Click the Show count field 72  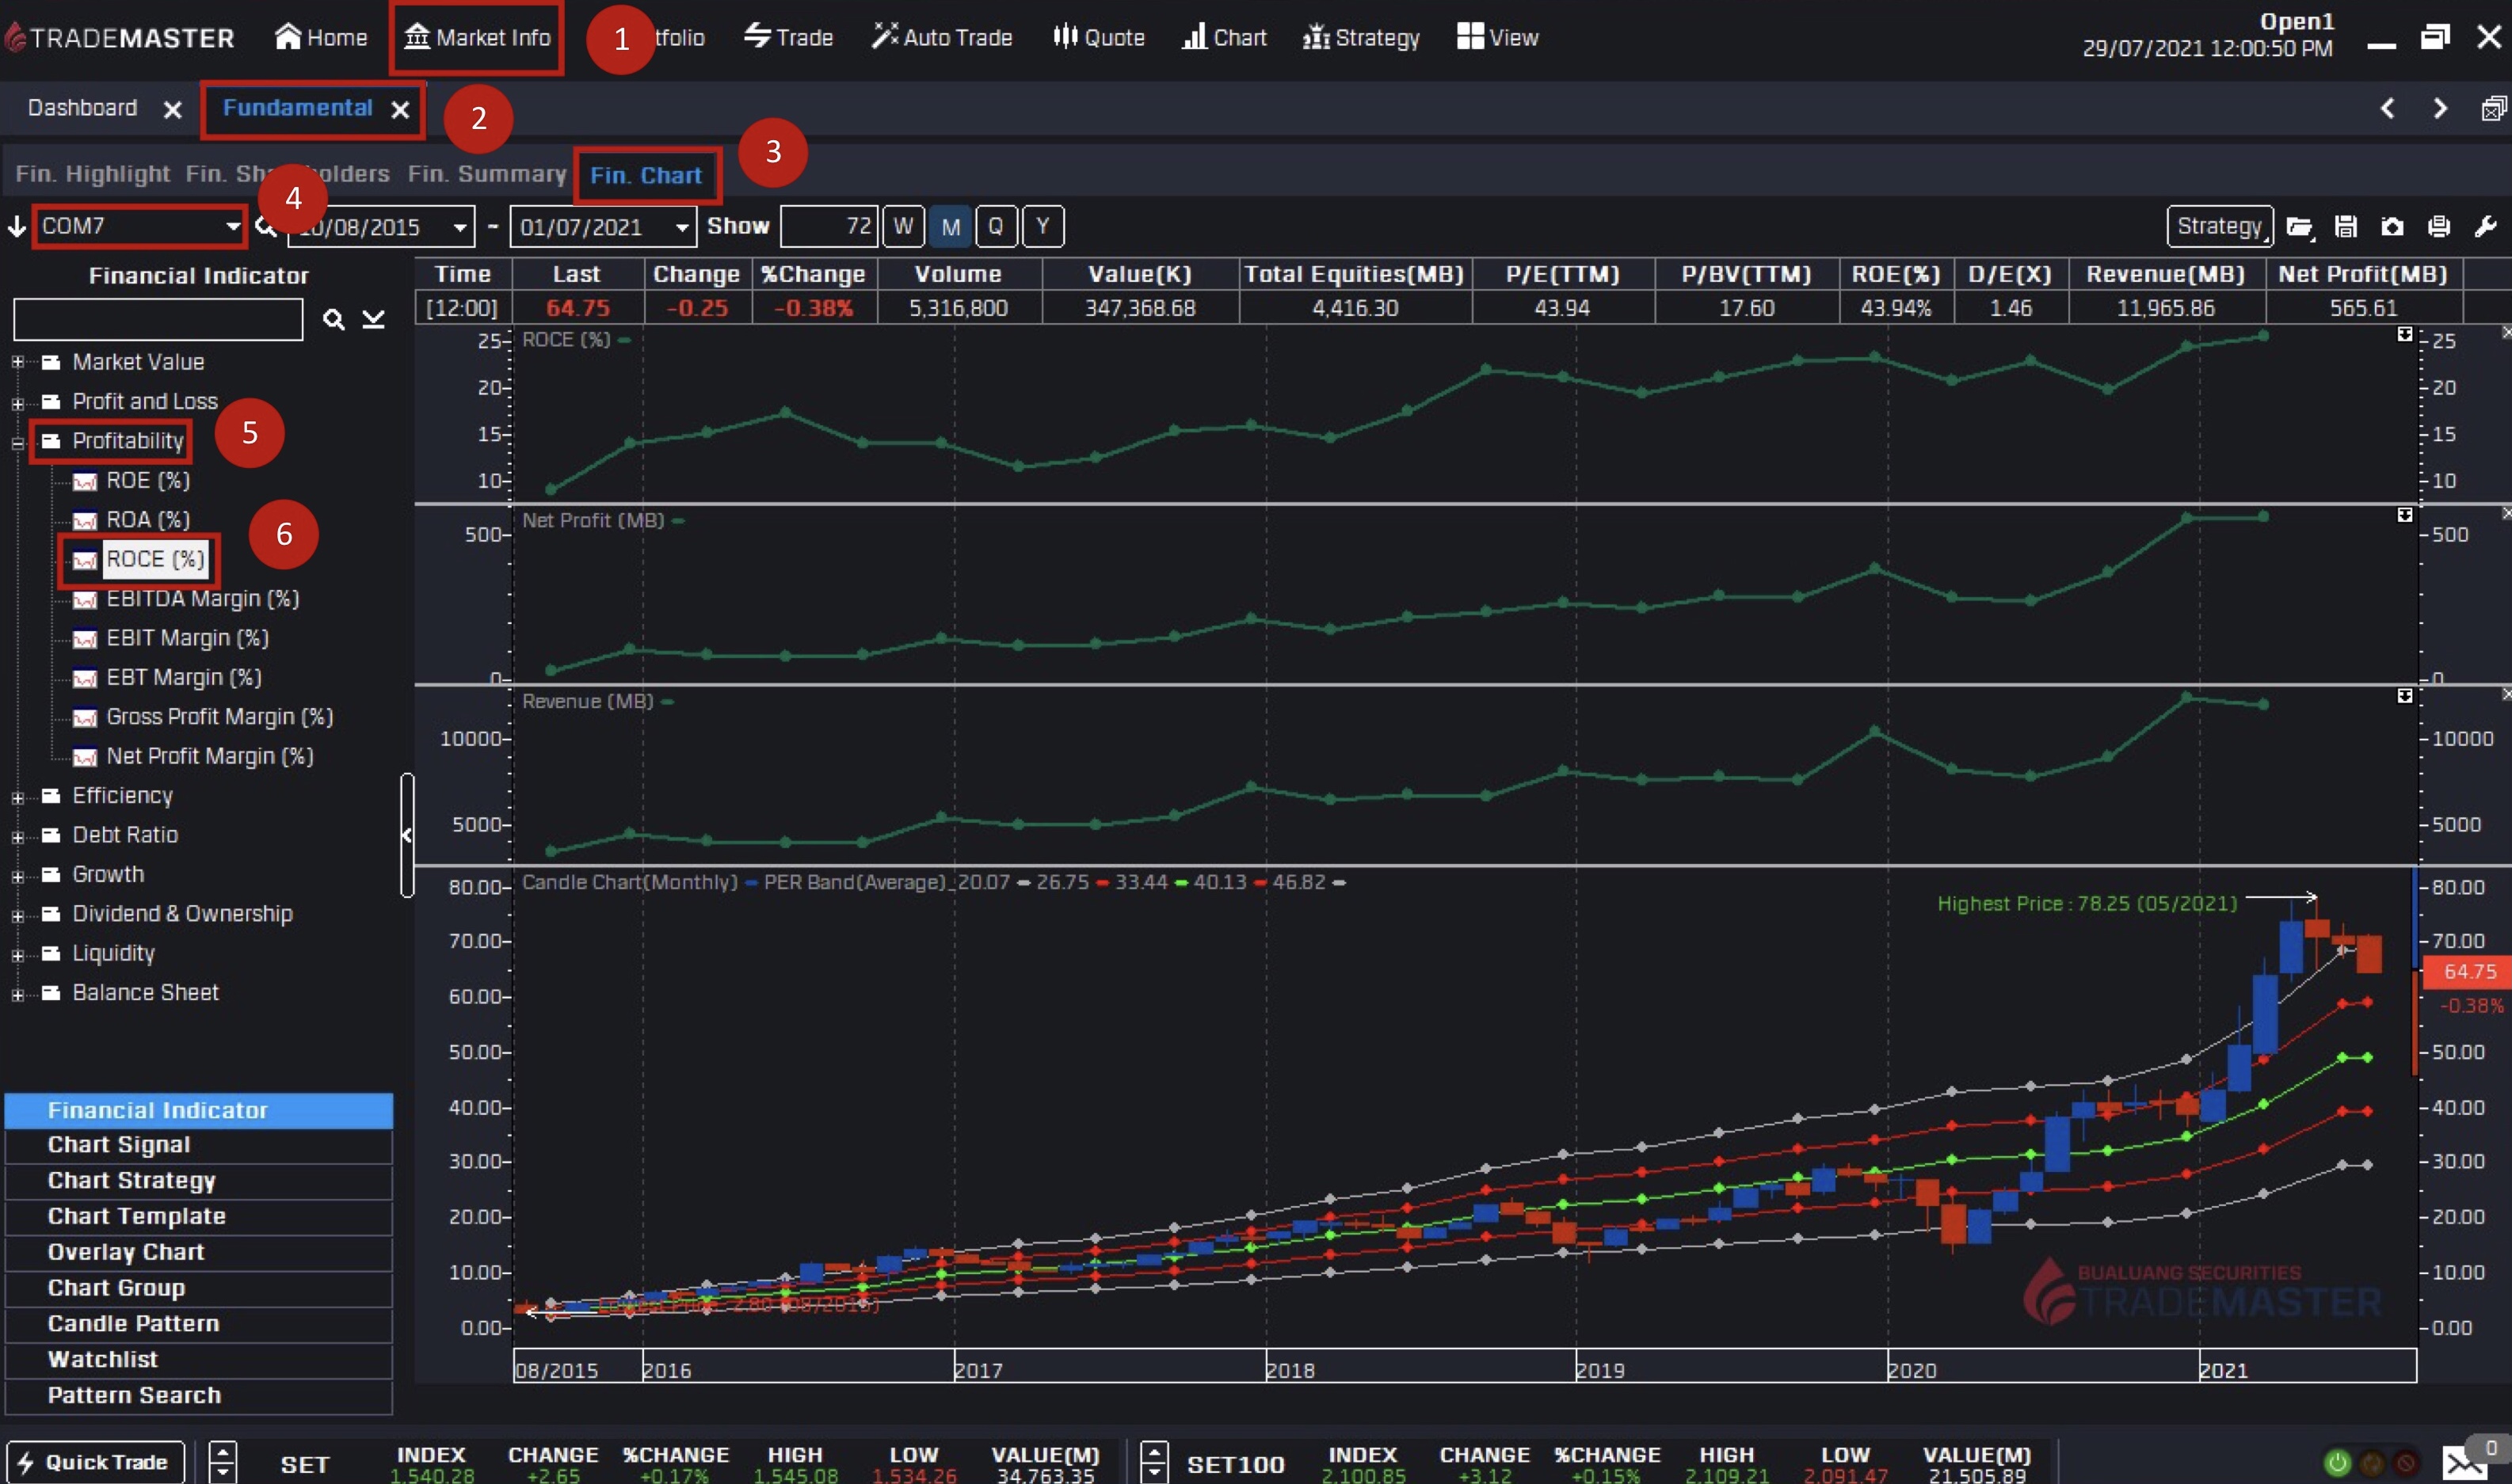point(829,226)
